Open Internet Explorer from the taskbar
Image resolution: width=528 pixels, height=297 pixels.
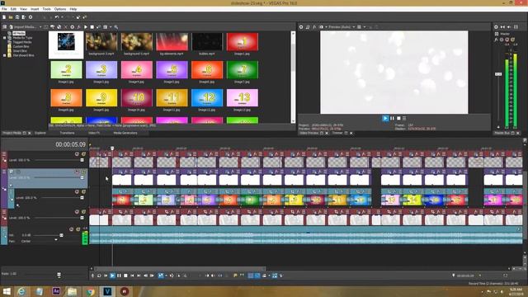pos(21,291)
